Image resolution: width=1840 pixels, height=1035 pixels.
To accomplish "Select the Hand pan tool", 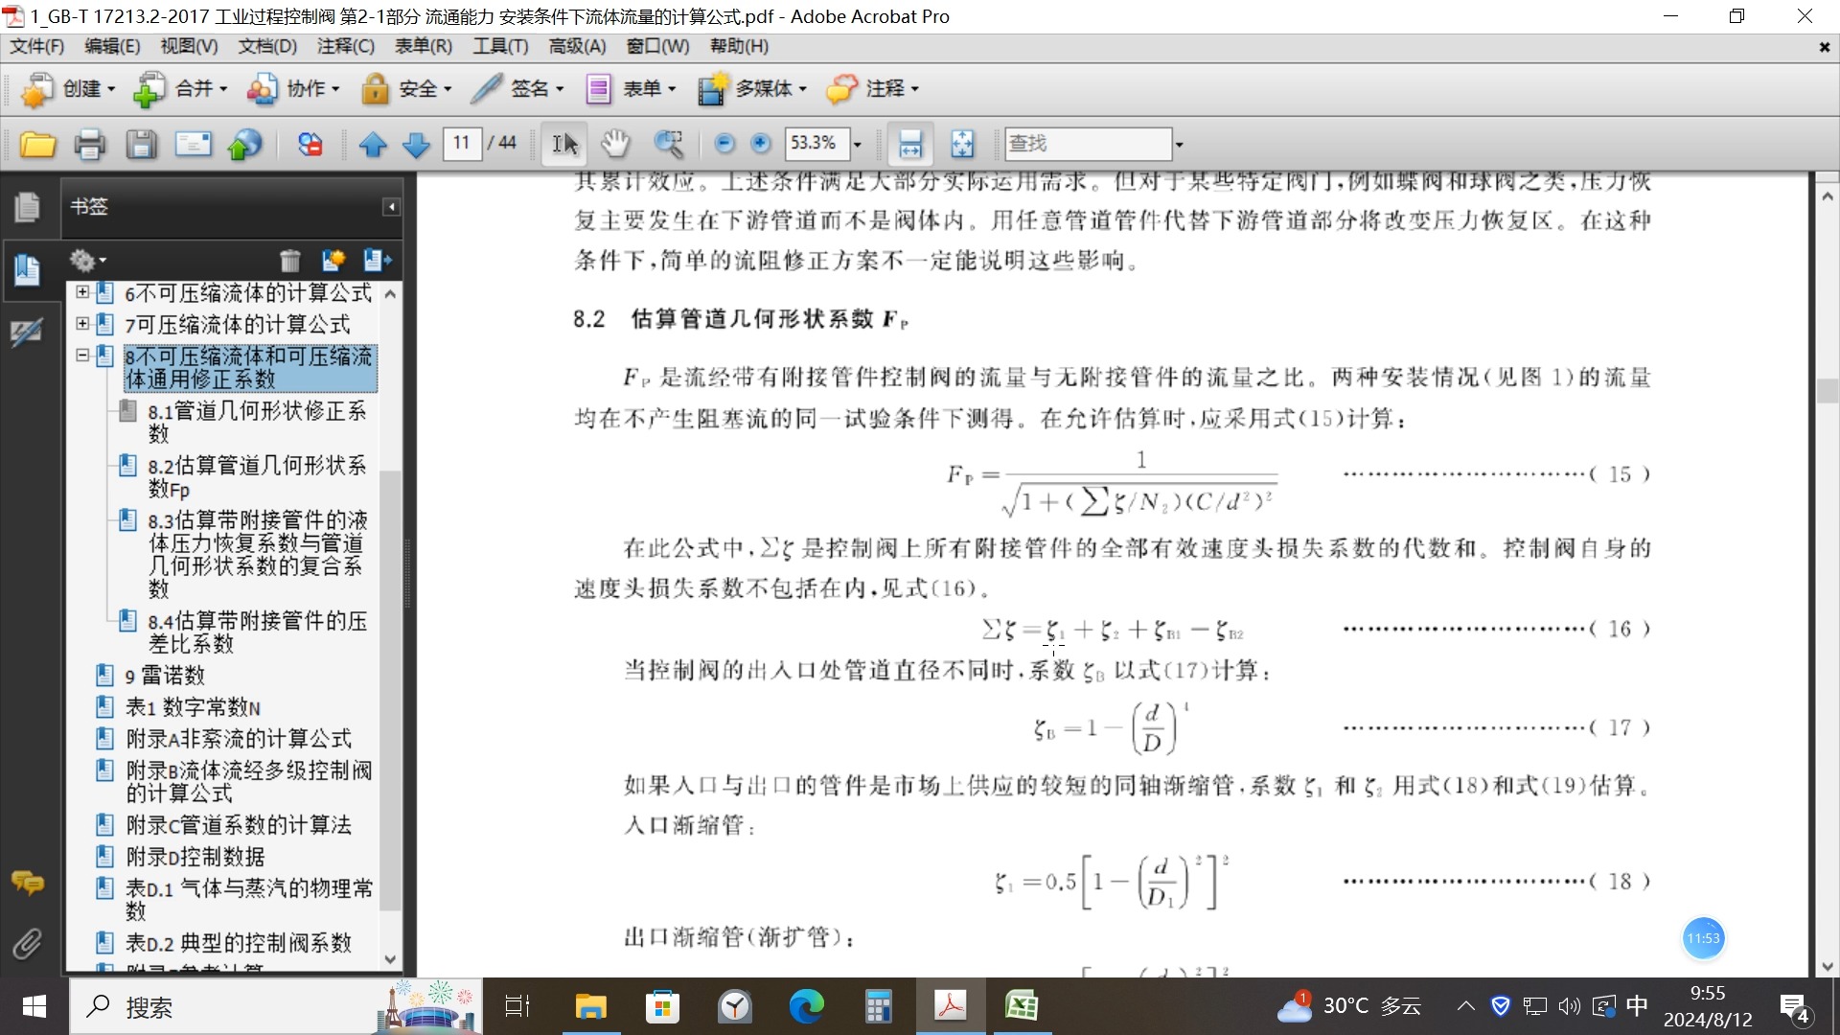I will tap(615, 145).
